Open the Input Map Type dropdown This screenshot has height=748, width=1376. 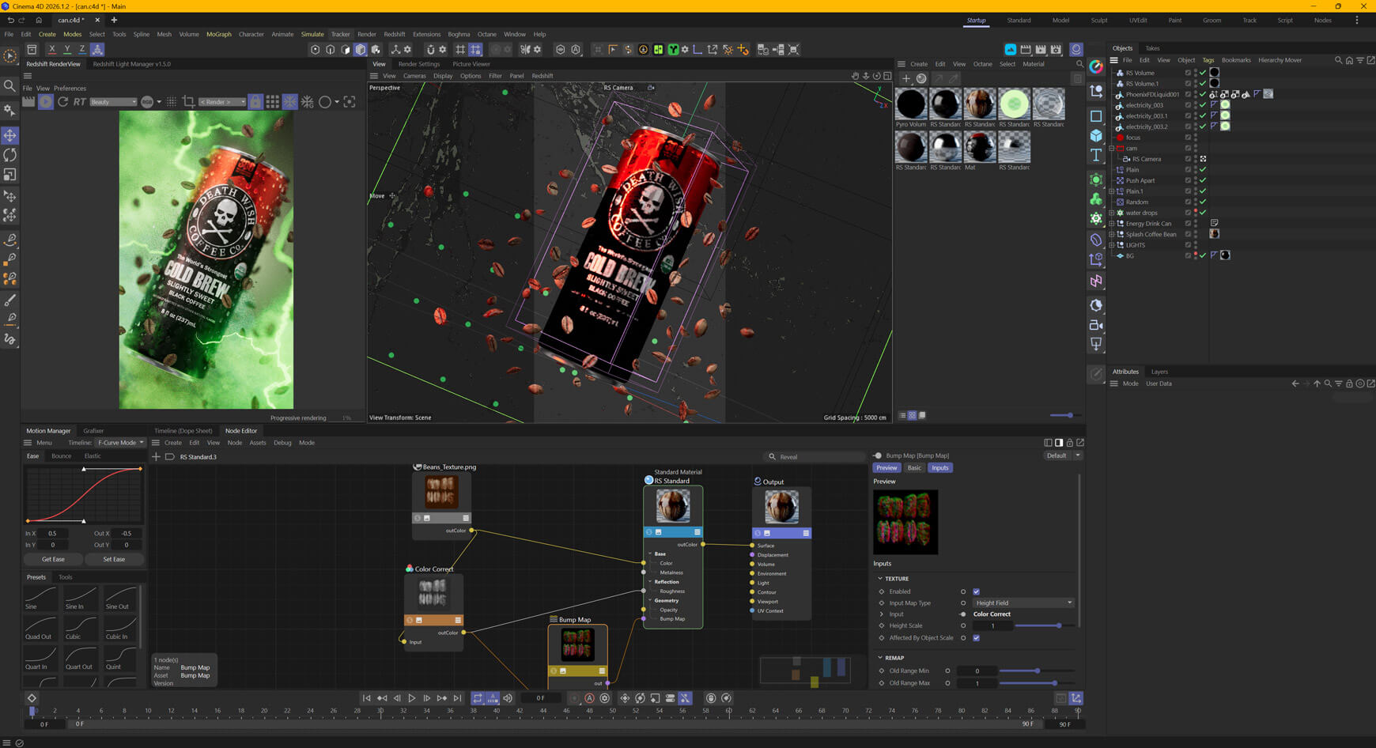point(1023,603)
